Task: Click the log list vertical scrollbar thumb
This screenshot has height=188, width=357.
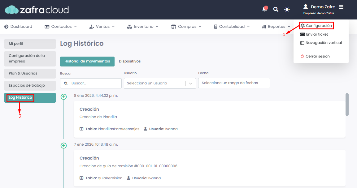Action: [x=347, y=104]
